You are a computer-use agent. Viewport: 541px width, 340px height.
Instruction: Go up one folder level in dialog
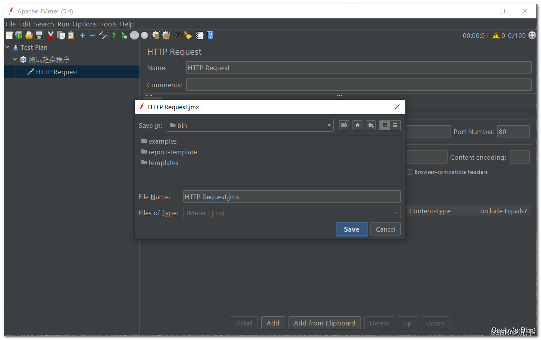344,125
